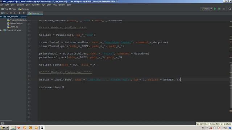Open the Run menu
The image size is (232, 130).
tap(43, 5)
